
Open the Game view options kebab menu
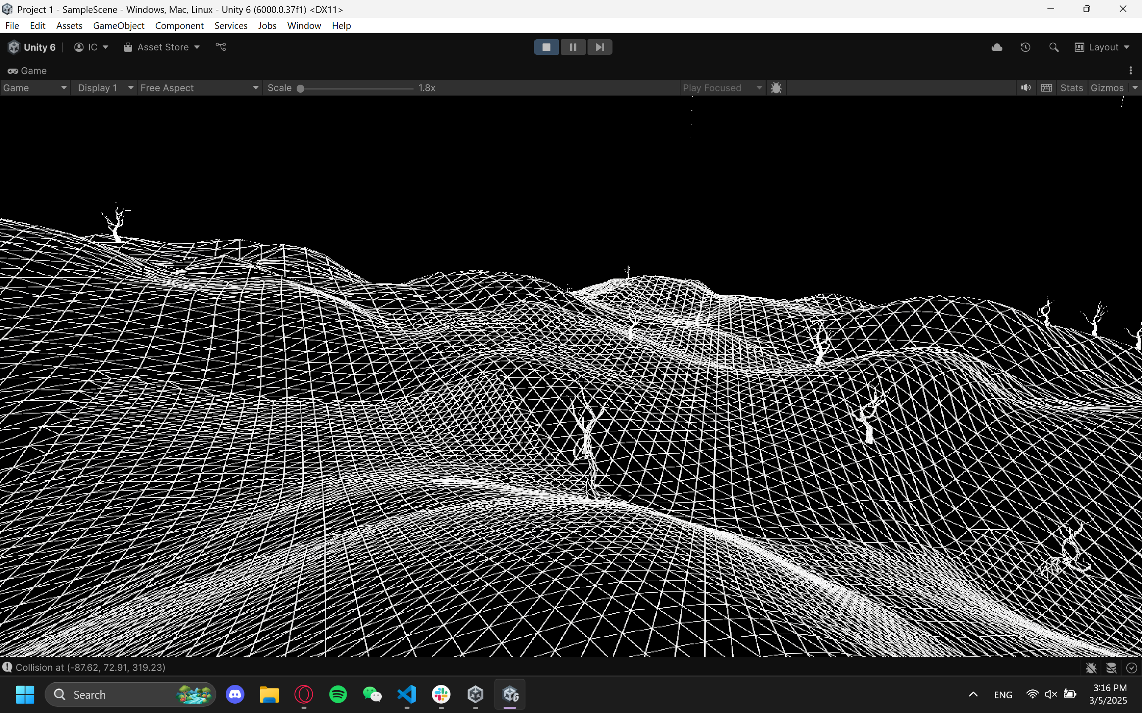[1131, 71]
